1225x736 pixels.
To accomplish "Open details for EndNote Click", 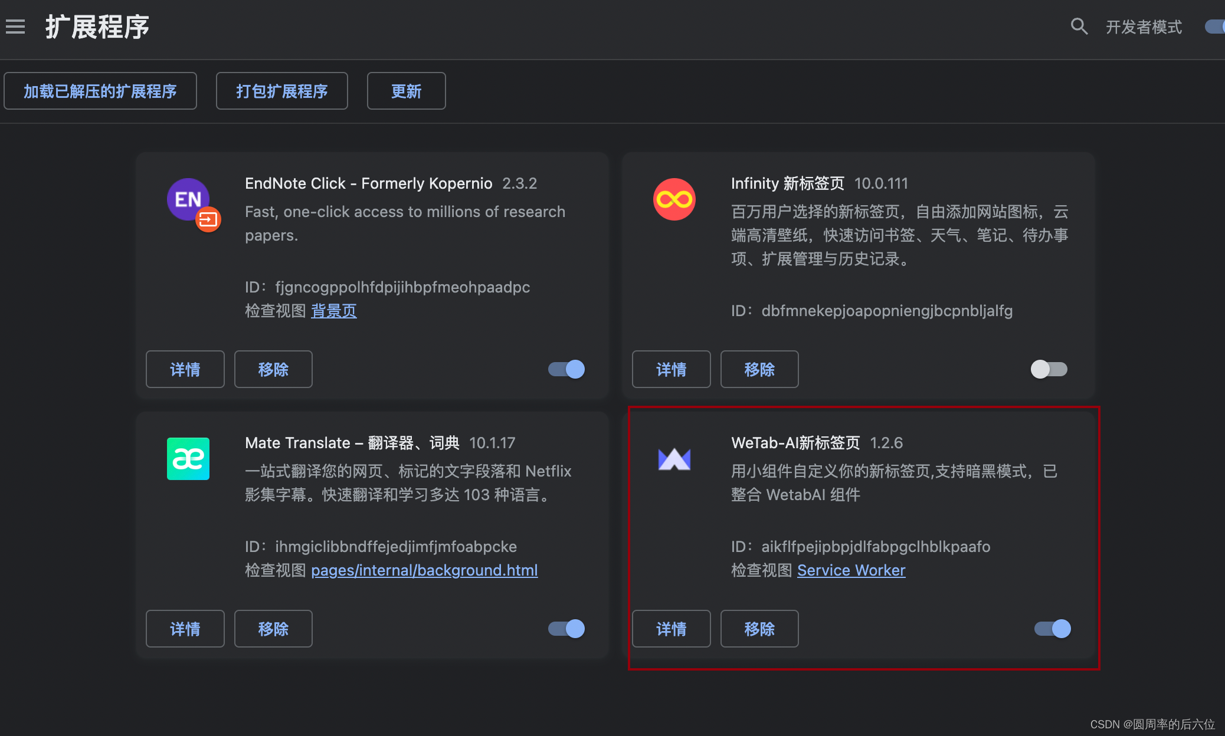I will [185, 369].
